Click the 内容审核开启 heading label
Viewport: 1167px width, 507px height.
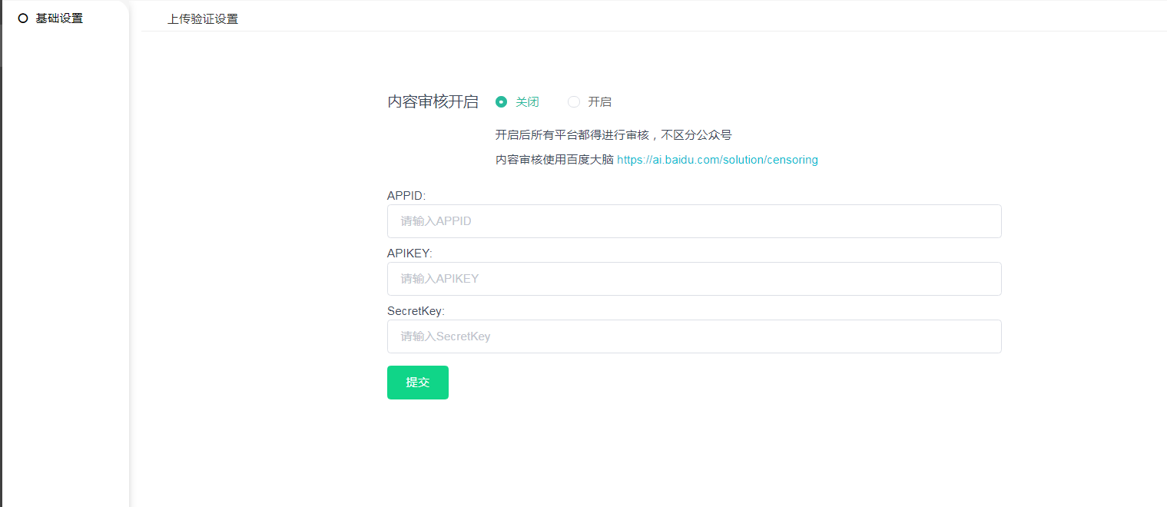point(433,102)
